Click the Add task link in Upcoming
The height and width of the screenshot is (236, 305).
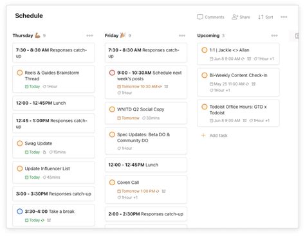click(218, 135)
